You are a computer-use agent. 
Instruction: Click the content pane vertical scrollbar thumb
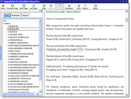127,20
